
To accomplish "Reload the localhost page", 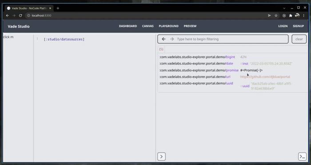I will pyautogui.click(x=20, y=16).
